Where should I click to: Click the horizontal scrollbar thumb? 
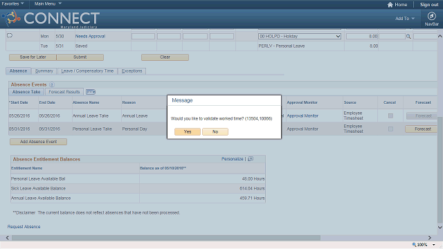click(x=166, y=238)
